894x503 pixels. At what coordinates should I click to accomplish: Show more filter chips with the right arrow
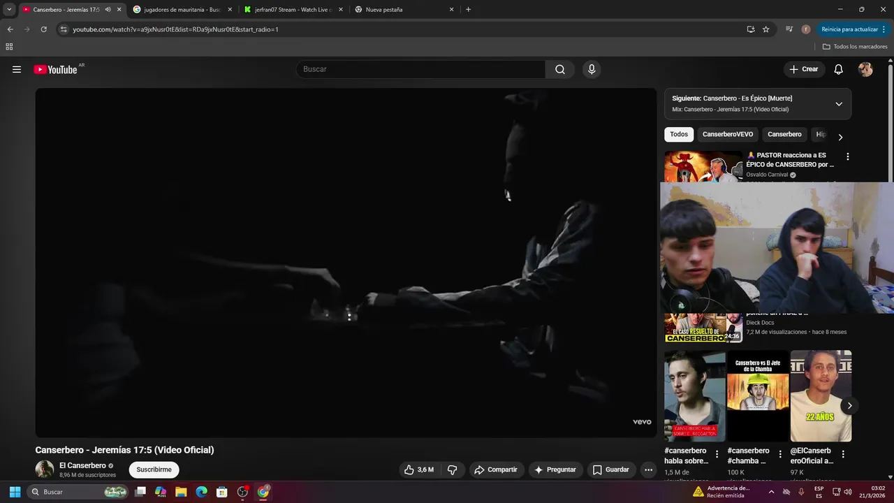(x=840, y=137)
